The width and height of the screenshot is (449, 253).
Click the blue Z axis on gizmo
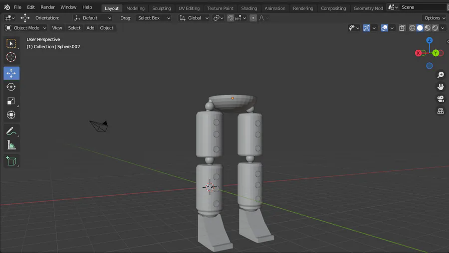pyautogui.click(x=429, y=40)
